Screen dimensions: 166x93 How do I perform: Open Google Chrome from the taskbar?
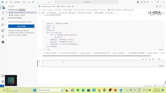[105, 90]
